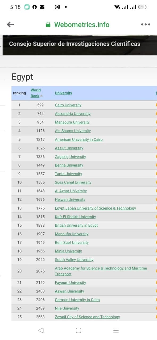Open Beni Suef University link
Screen dimensions: 157x340
(72, 243)
